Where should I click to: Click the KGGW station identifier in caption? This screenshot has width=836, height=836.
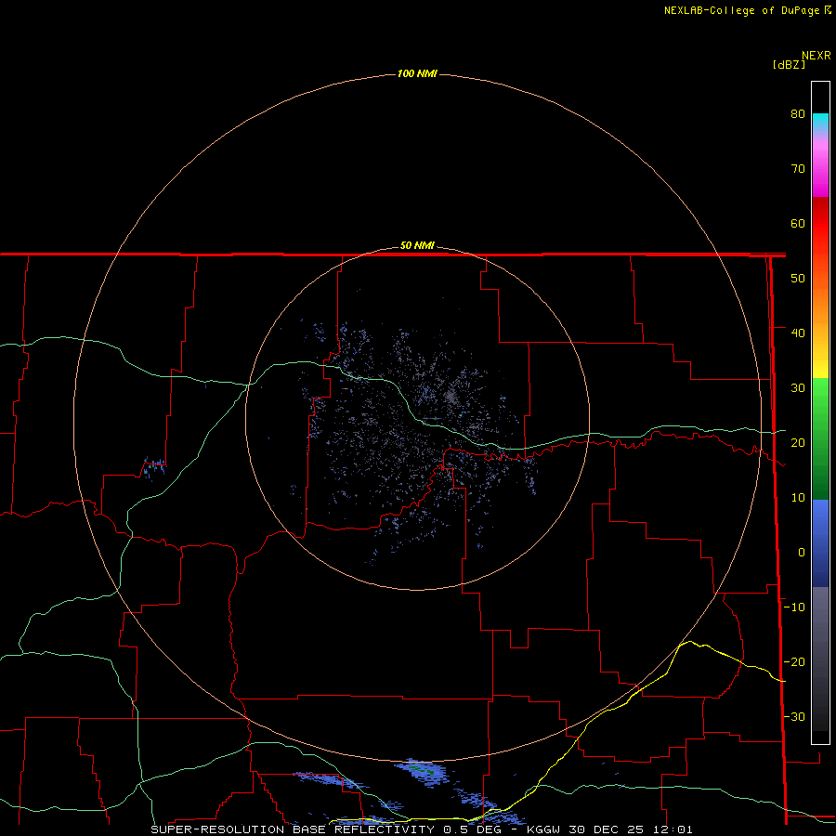pos(543,829)
